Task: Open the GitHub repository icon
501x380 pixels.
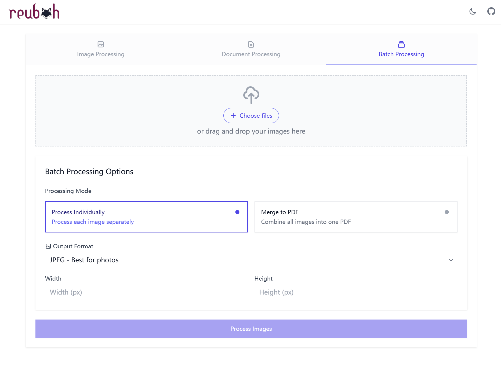Action: pyautogui.click(x=491, y=12)
